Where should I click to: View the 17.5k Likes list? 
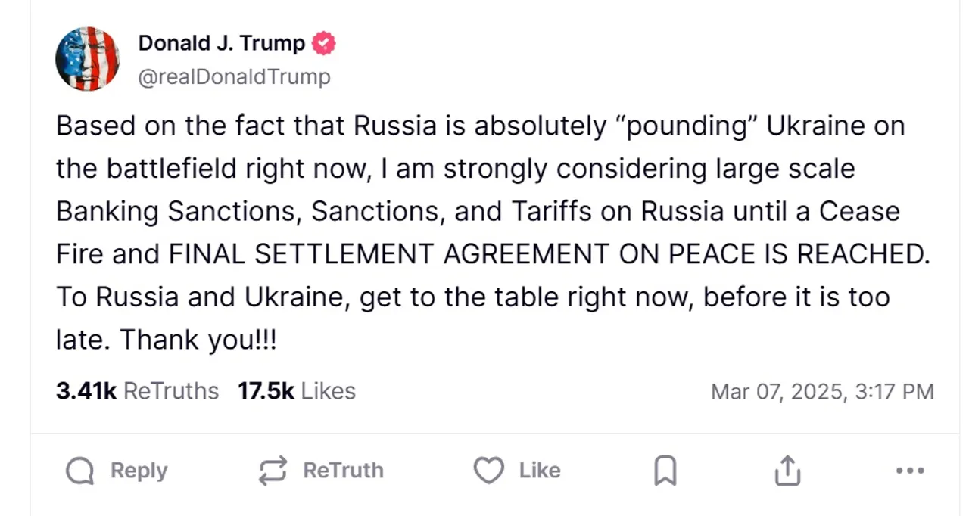296,391
